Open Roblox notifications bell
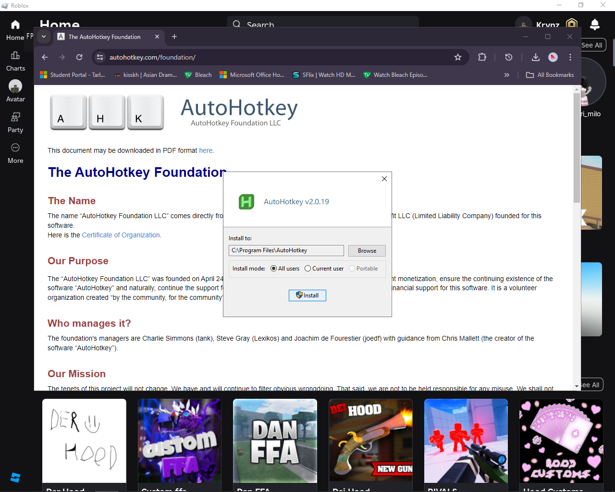This screenshot has height=492, width=615. click(x=595, y=24)
